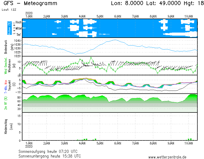This screenshot has width=204, height=159.
Task: Select the 10JAN date marker at top
Action: point(188,16)
